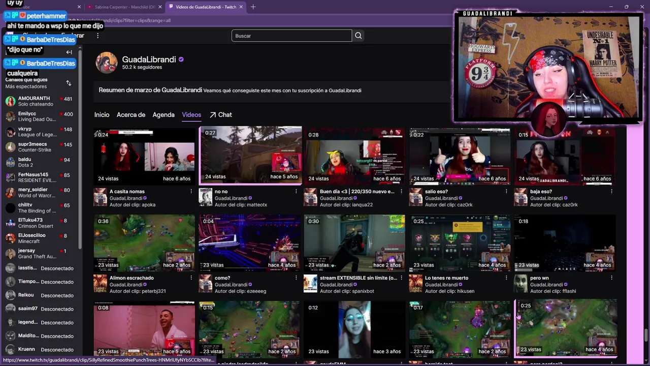Viewport: 650px width, 366px height.
Task: Collapse the followed channels sidebar arrow
Action: [x=69, y=52]
